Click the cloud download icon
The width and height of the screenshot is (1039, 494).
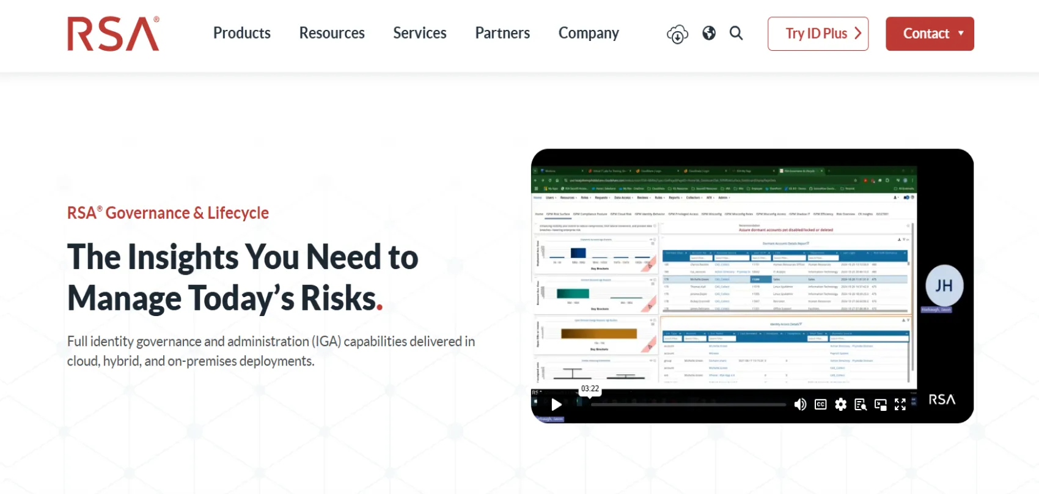pyautogui.click(x=677, y=34)
